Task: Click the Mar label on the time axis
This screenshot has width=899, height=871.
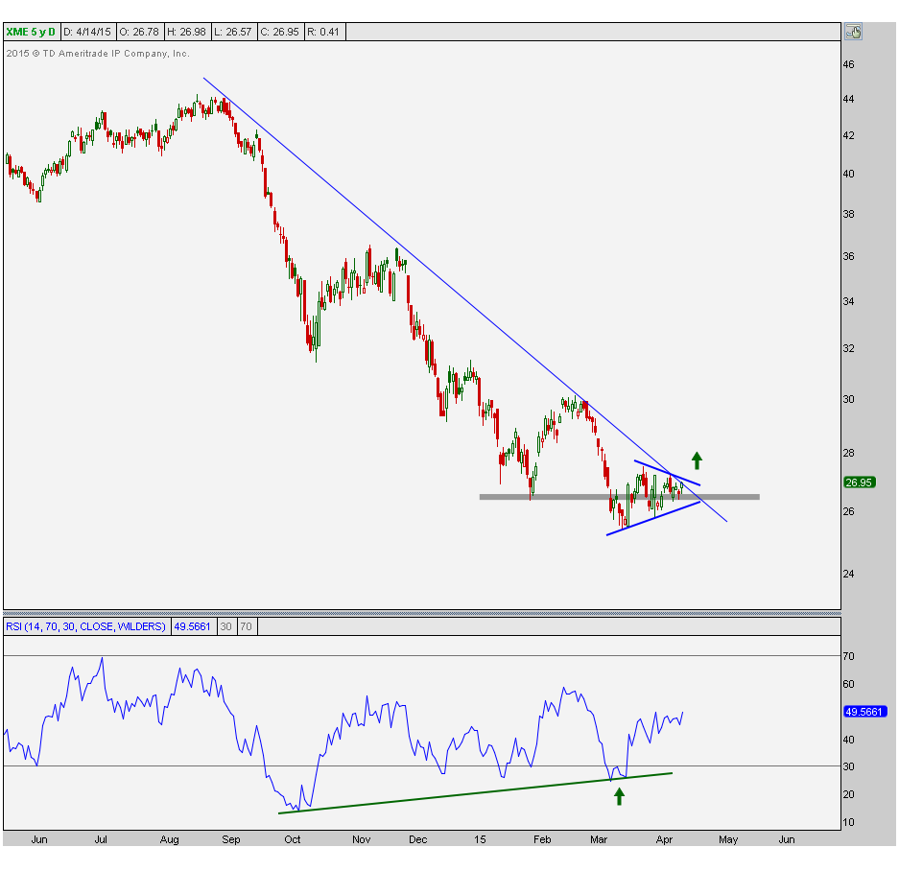Action: pyautogui.click(x=599, y=839)
